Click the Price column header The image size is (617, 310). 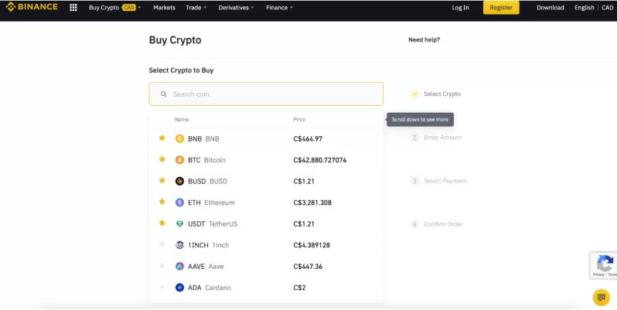(x=299, y=120)
